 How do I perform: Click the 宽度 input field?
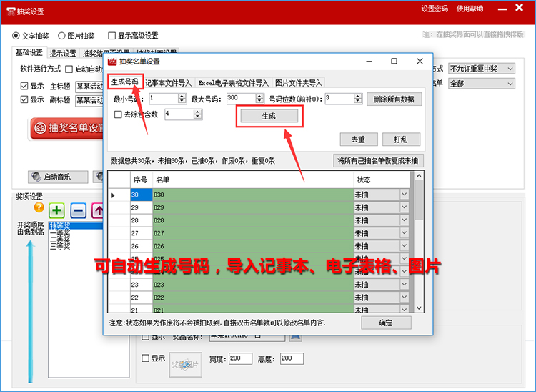click(x=239, y=358)
